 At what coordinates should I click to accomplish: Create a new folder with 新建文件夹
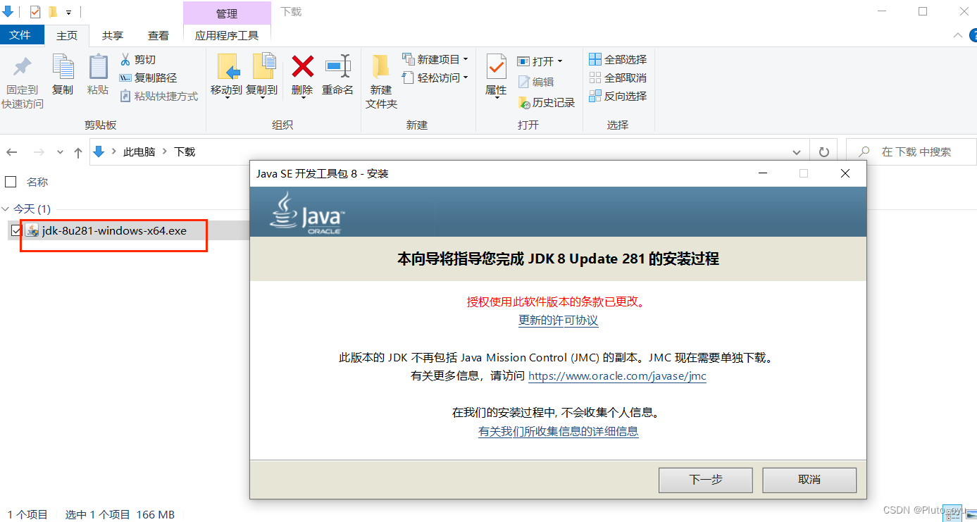380,83
